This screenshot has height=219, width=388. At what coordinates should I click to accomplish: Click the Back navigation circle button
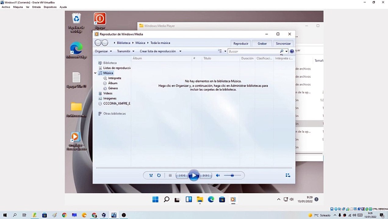[98, 43]
